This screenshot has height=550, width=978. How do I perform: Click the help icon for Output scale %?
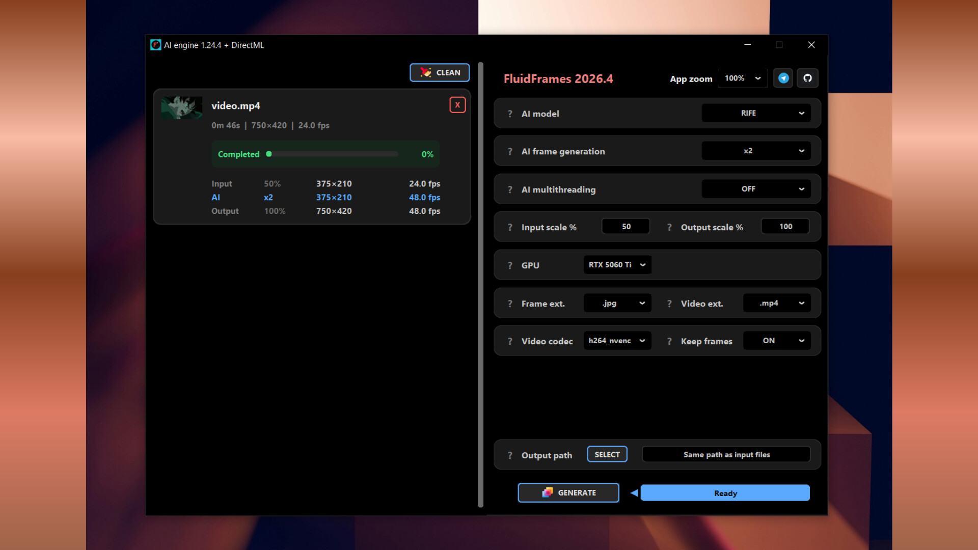[x=669, y=227]
